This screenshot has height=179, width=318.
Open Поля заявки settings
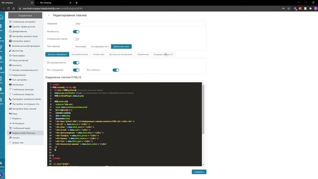18,56
